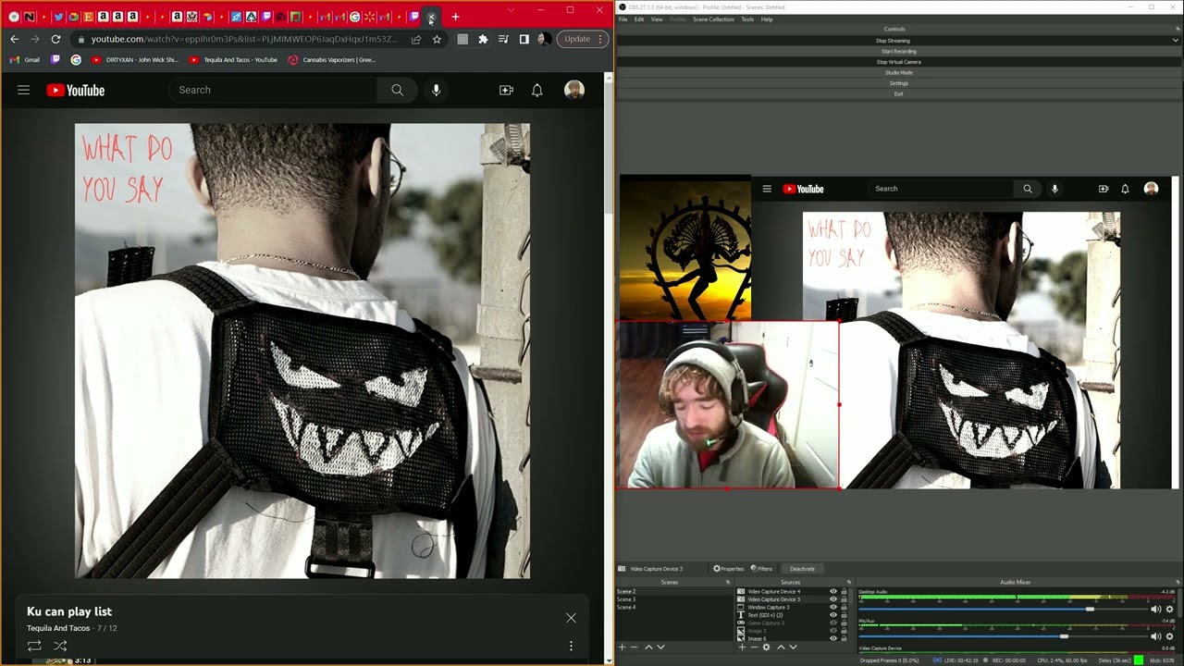1184x666 pixels.
Task: Show the Game Capture 3 source
Action: tap(833, 623)
